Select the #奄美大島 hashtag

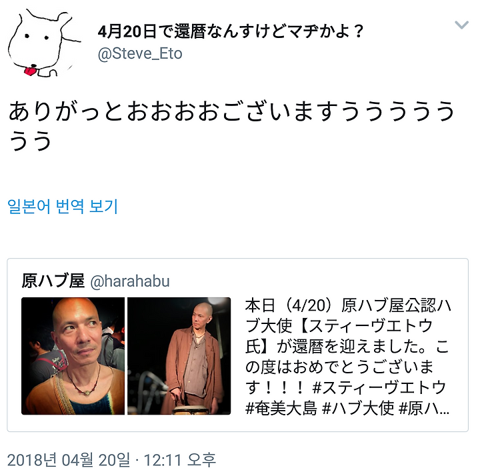click(x=281, y=408)
